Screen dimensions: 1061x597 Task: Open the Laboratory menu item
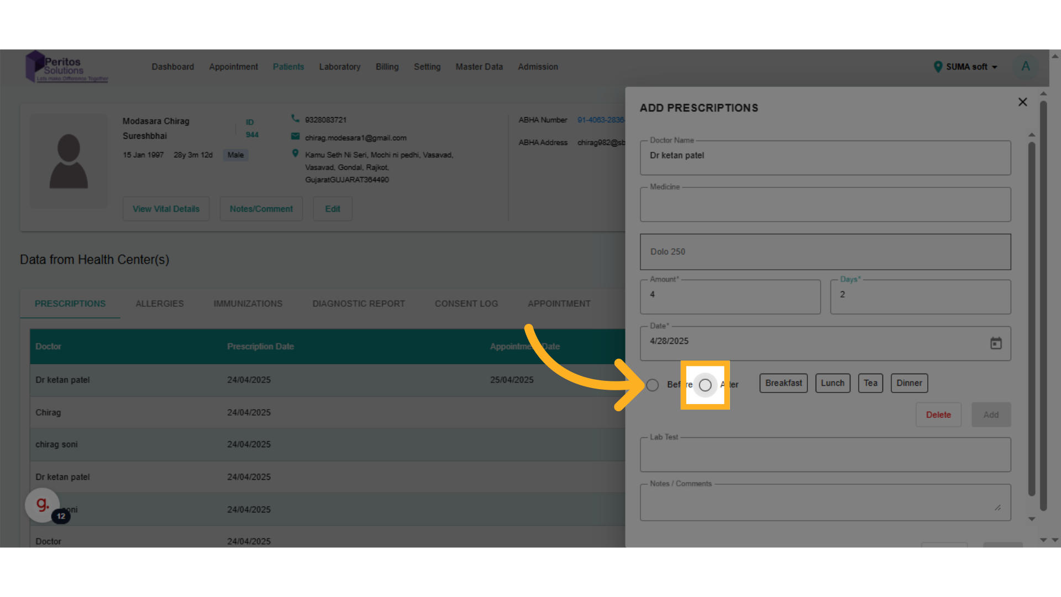tap(339, 67)
